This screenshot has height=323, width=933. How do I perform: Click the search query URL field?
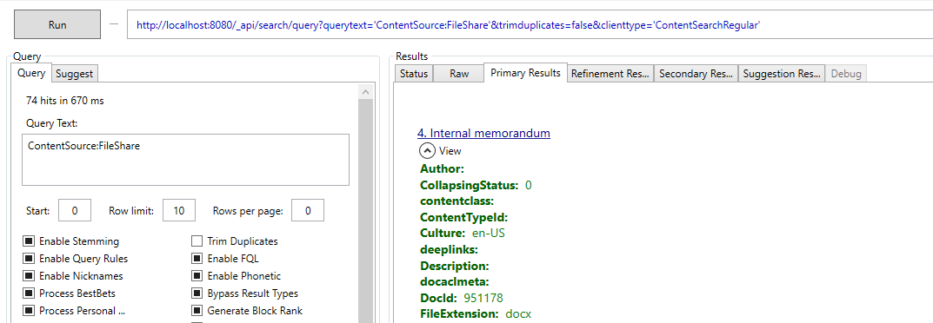coord(530,25)
